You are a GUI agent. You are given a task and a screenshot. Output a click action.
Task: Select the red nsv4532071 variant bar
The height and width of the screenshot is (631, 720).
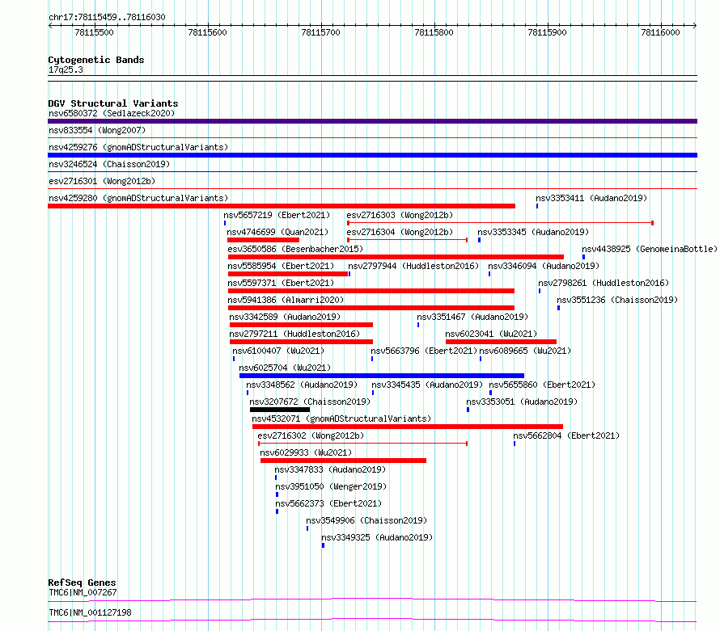[408, 427]
